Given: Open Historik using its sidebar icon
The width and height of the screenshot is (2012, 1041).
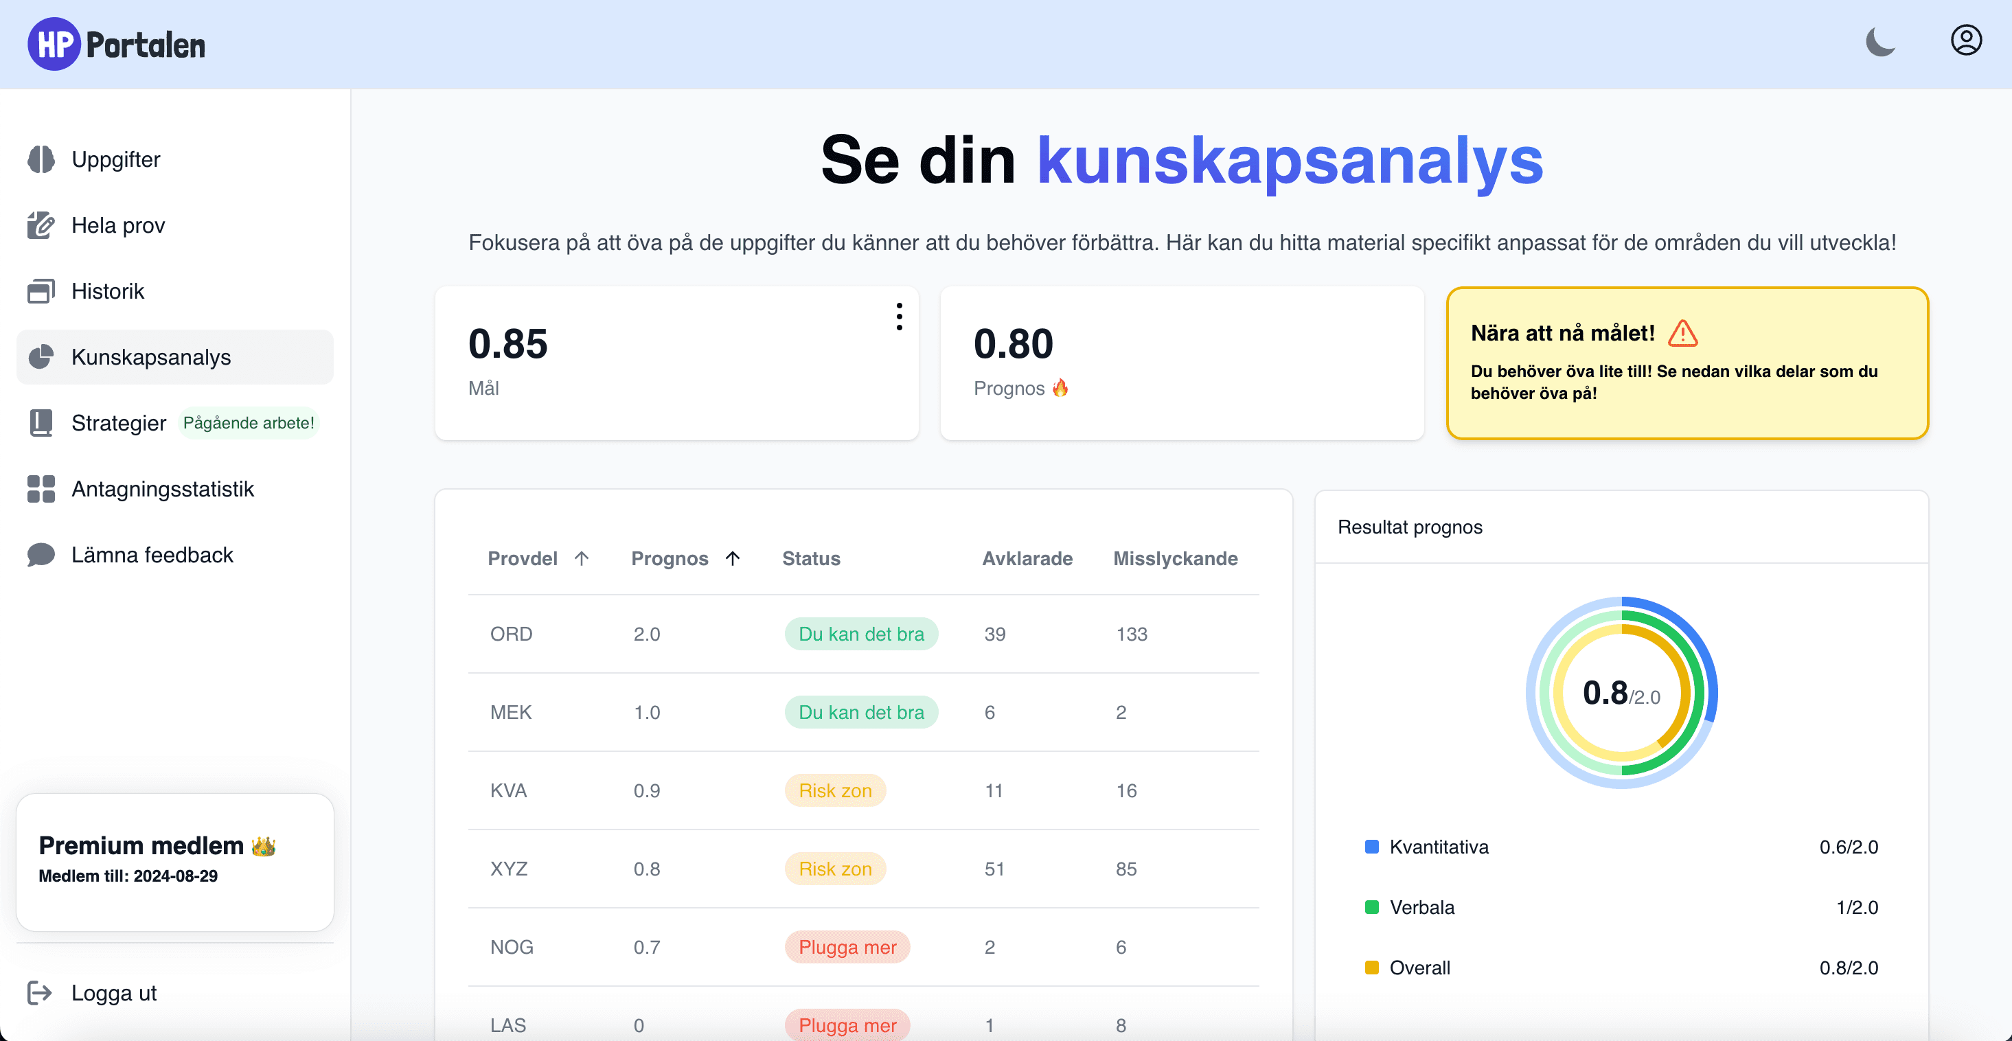Looking at the screenshot, I should pos(41,290).
